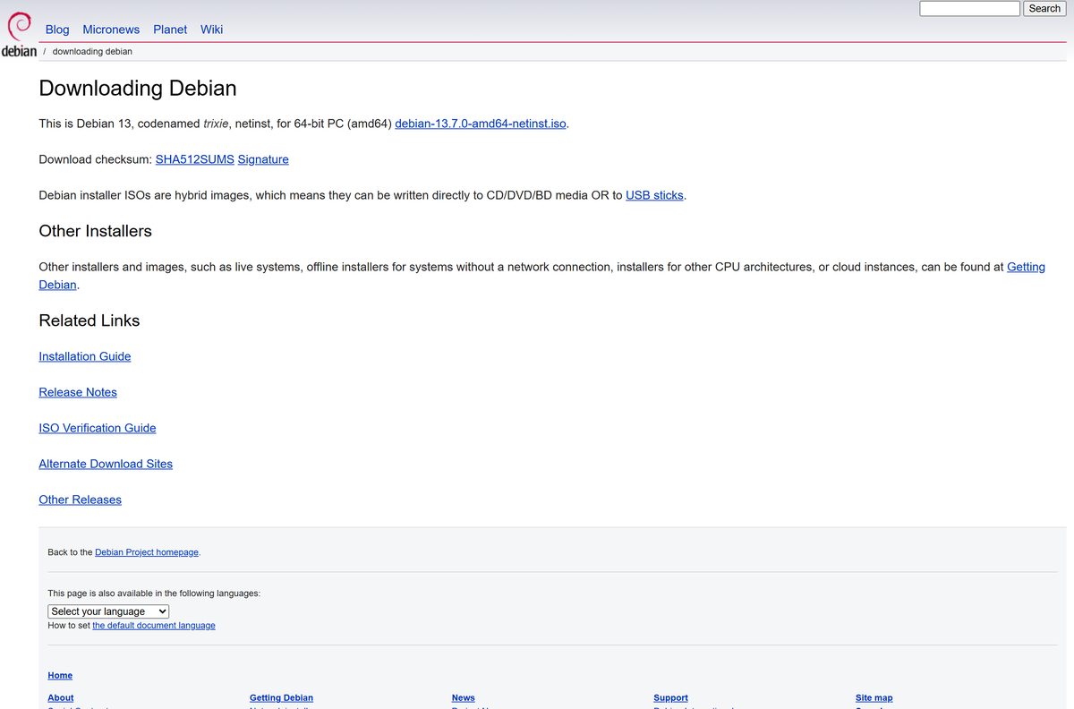This screenshot has height=709, width=1074.
Task: Open the Micronews navigation link
Action: (x=111, y=30)
